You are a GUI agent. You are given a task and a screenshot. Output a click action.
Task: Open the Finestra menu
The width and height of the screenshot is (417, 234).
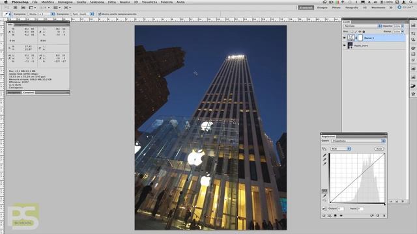(x=167, y=2)
